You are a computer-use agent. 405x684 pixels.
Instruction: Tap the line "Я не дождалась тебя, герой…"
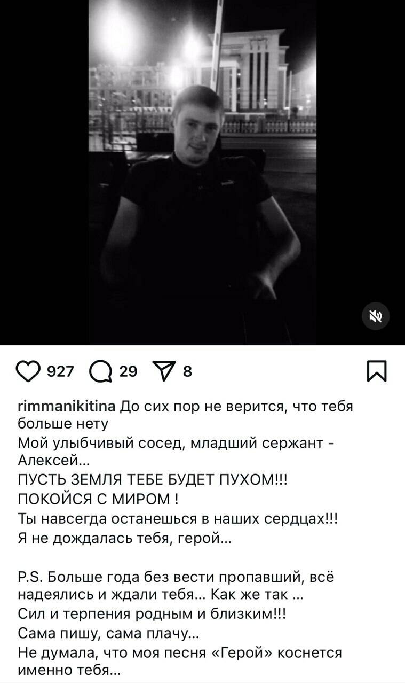click(x=124, y=539)
